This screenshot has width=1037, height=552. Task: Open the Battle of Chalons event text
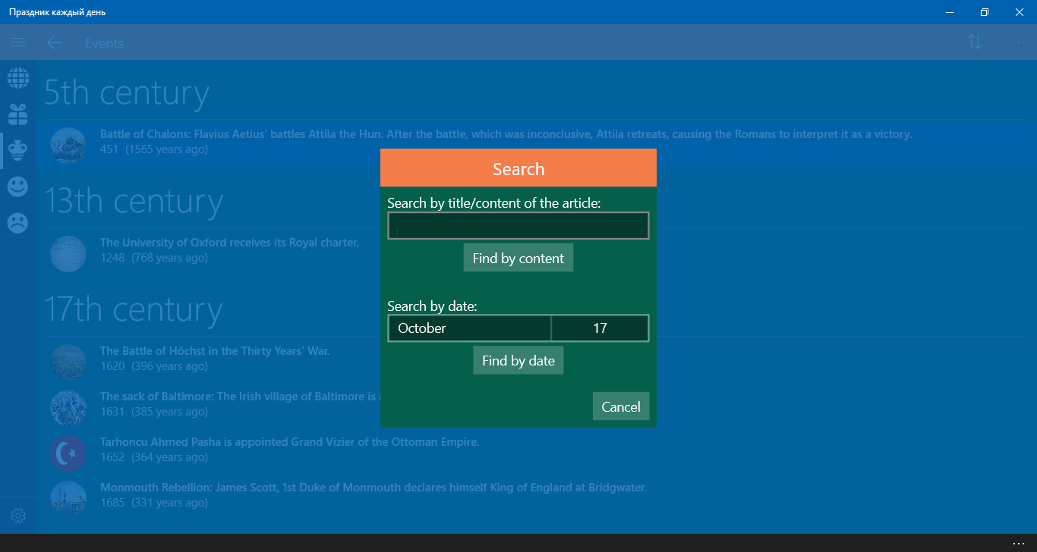pos(506,134)
